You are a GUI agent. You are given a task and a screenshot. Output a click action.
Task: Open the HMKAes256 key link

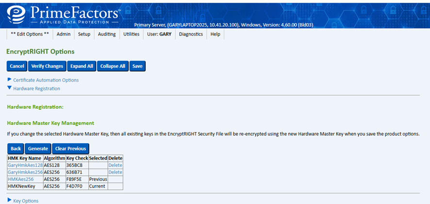[x=20, y=179]
